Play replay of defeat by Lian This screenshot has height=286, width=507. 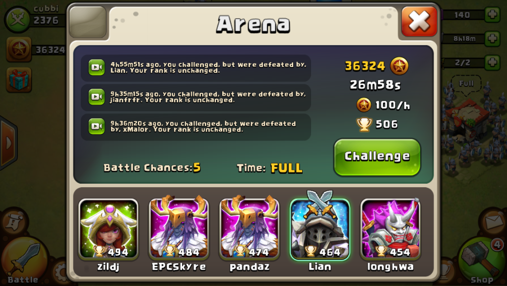click(x=96, y=68)
